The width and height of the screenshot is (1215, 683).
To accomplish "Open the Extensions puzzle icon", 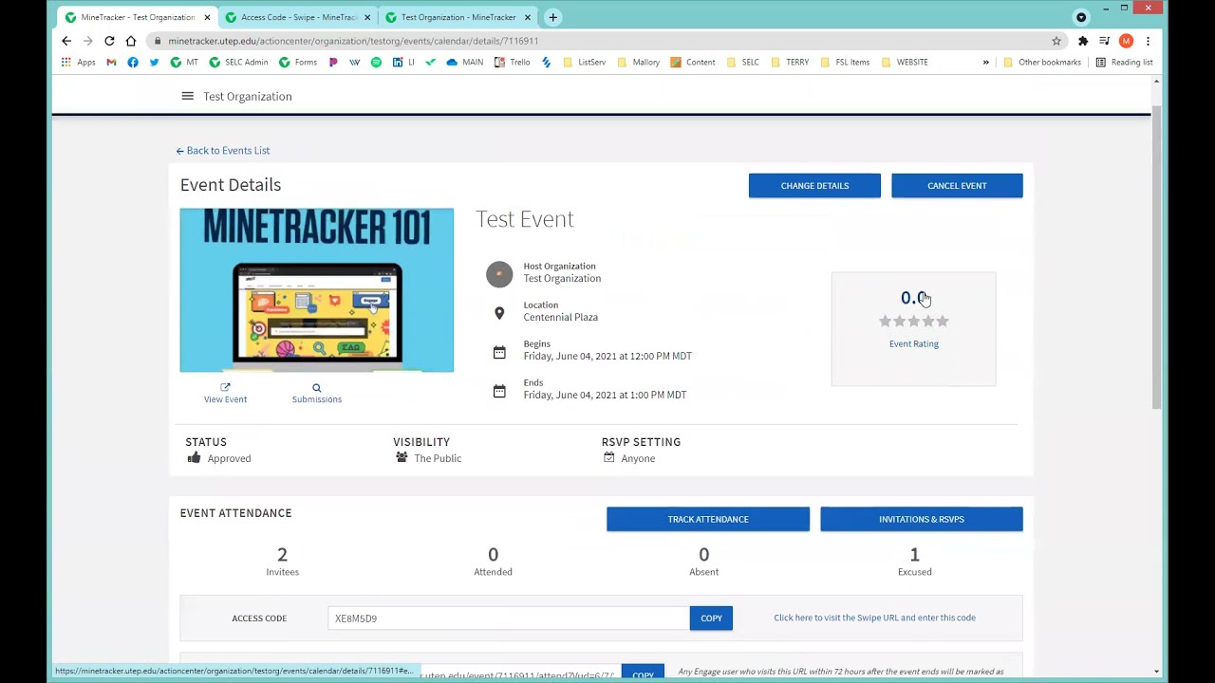I will click(1083, 41).
